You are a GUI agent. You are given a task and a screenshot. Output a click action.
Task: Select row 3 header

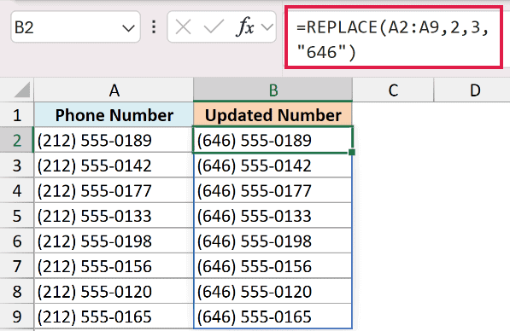pyautogui.click(x=17, y=165)
